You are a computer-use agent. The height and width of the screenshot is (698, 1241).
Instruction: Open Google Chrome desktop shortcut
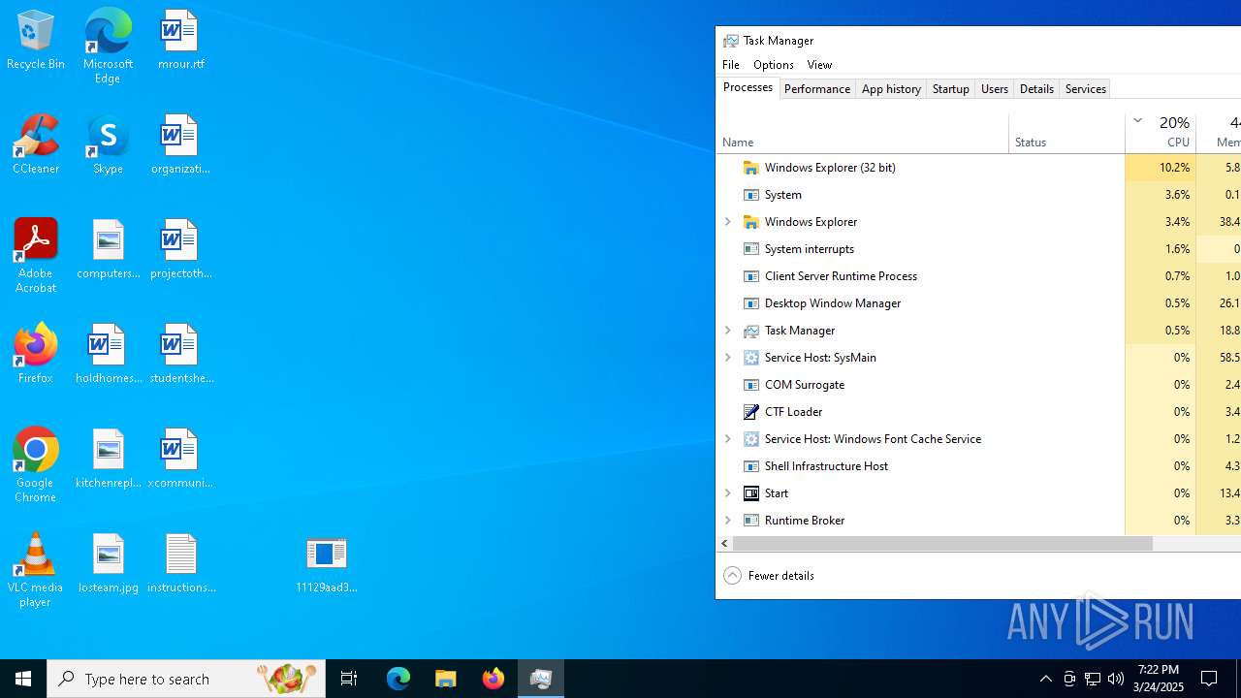(x=36, y=465)
